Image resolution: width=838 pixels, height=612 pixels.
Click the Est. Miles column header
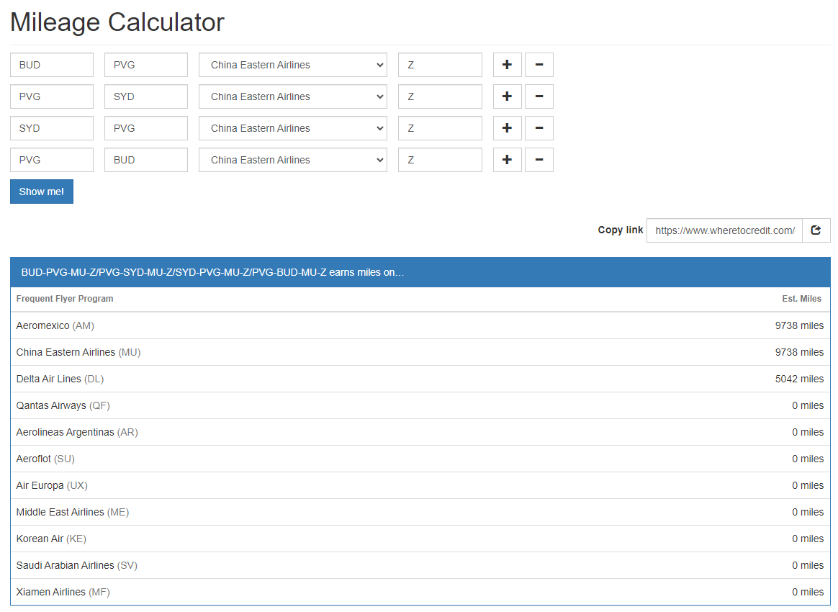pyautogui.click(x=802, y=299)
